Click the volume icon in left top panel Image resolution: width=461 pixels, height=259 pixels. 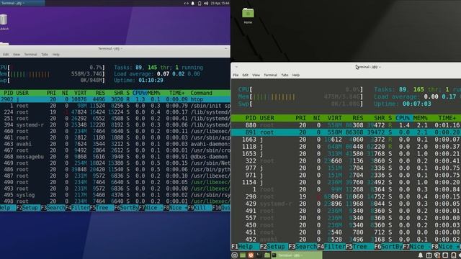[x=206, y=3]
